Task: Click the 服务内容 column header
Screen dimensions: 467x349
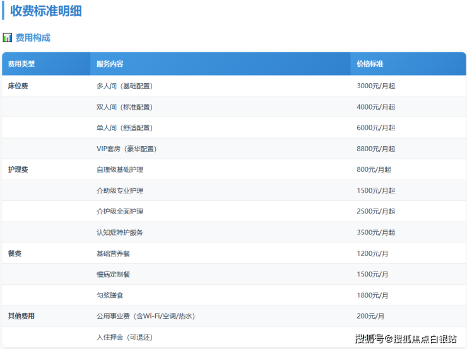Action: (110, 64)
